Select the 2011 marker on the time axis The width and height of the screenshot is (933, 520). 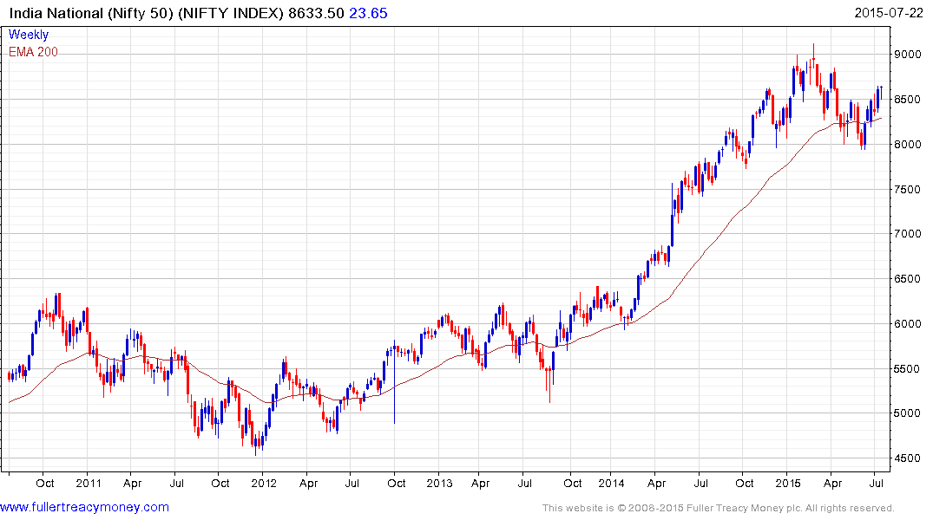[x=89, y=483]
